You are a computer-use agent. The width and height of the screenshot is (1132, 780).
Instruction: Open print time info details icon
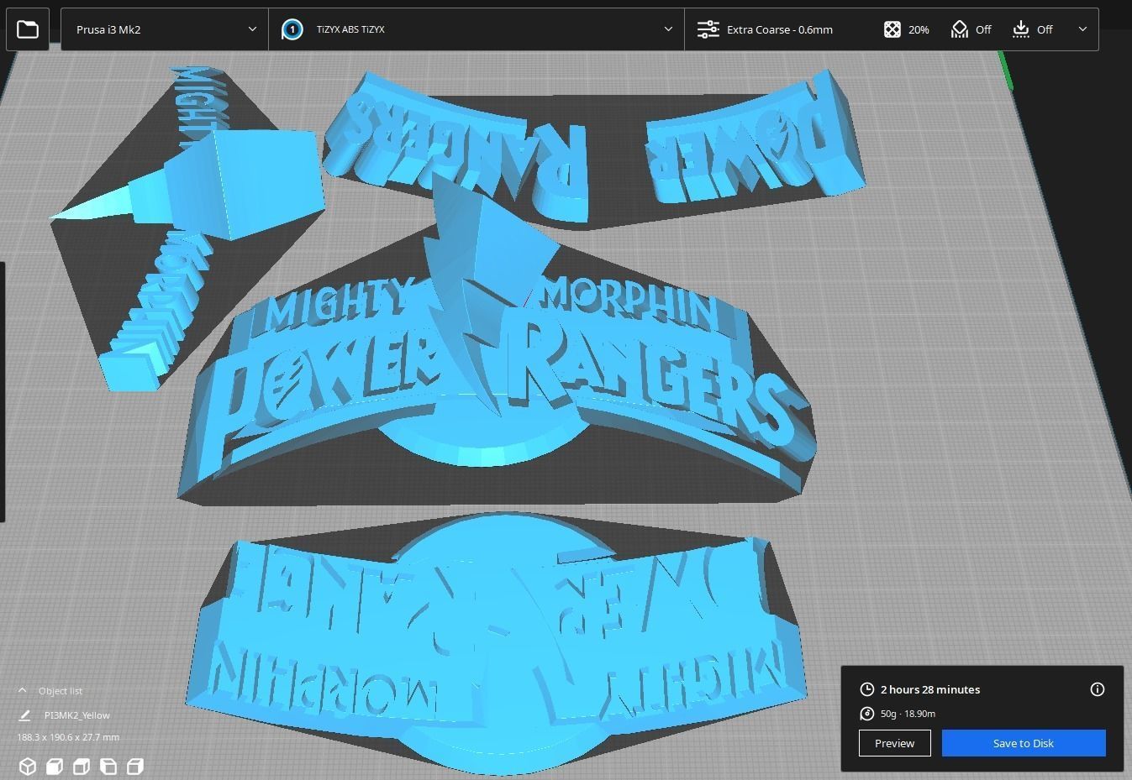click(1098, 689)
